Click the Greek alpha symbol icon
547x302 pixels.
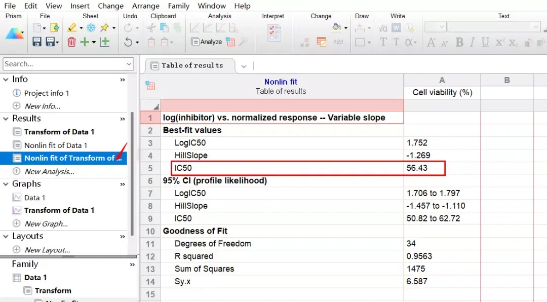409,42
